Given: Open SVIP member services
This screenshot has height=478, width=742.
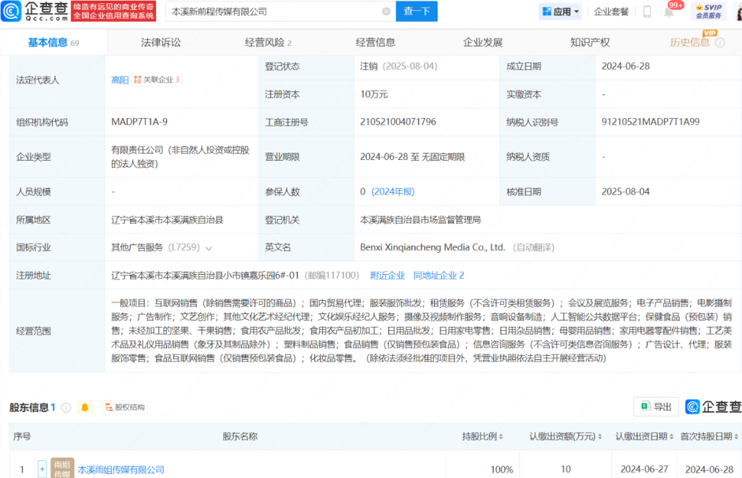Looking at the screenshot, I should [x=708, y=11].
